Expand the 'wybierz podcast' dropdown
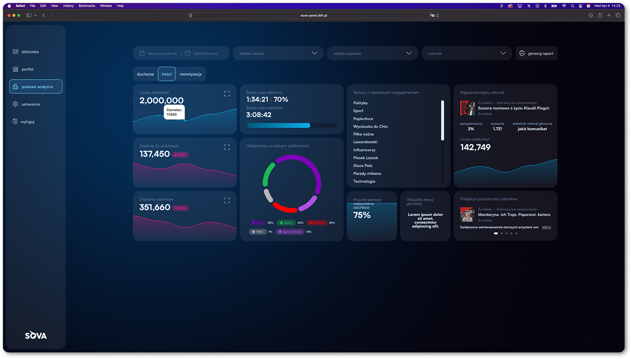This screenshot has width=631, height=359. click(372, 53)
